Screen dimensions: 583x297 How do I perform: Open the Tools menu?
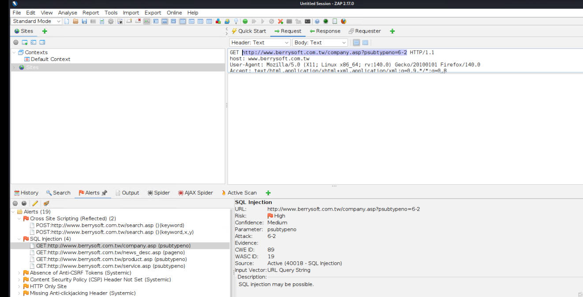tap(111, 13)
